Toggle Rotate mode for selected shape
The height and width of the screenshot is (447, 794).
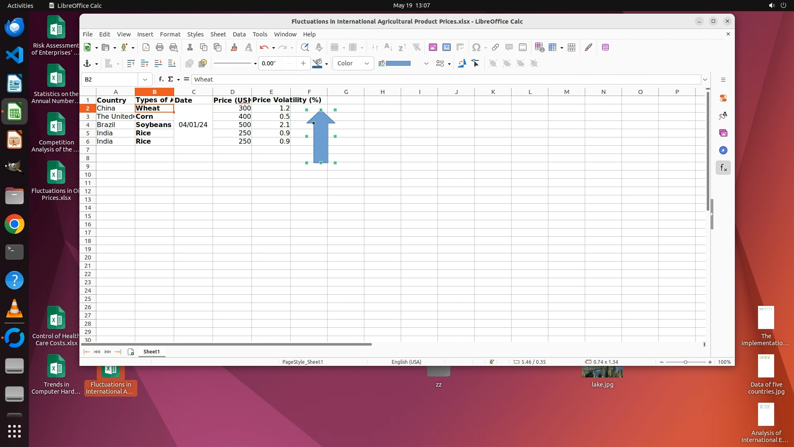462,63
